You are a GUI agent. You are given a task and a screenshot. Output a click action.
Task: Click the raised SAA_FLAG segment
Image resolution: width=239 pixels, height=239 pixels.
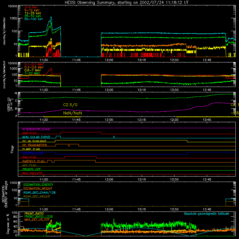coord(80,156)
